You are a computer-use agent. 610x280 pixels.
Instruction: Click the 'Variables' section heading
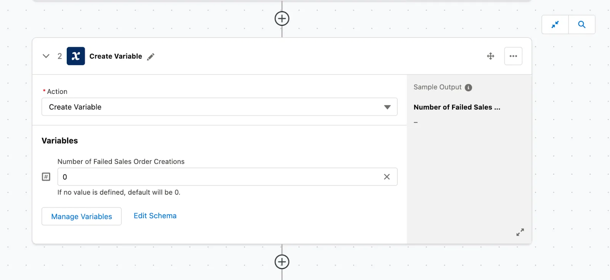pyautogui.click(x=60, y=141)
